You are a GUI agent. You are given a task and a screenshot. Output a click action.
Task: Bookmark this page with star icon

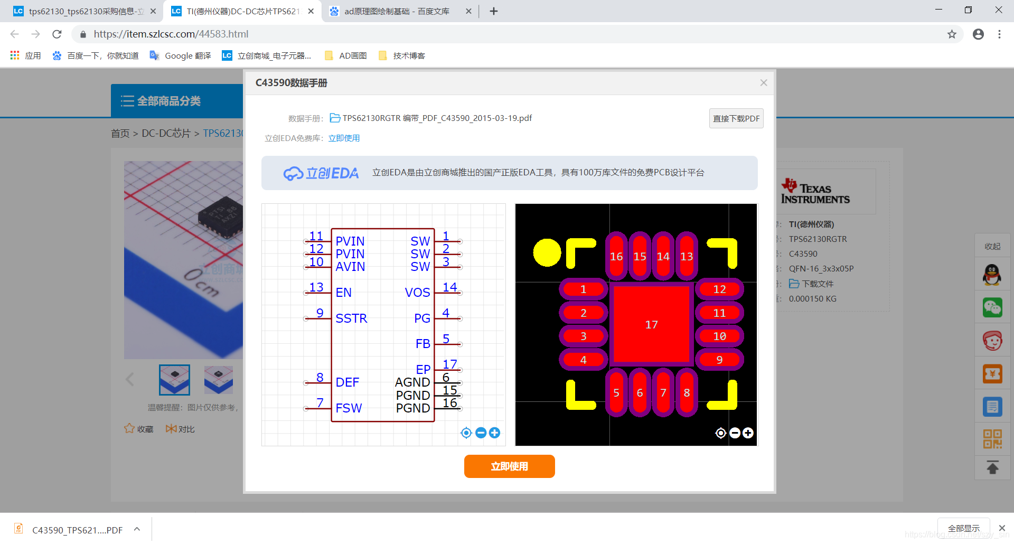pos(952,34)
